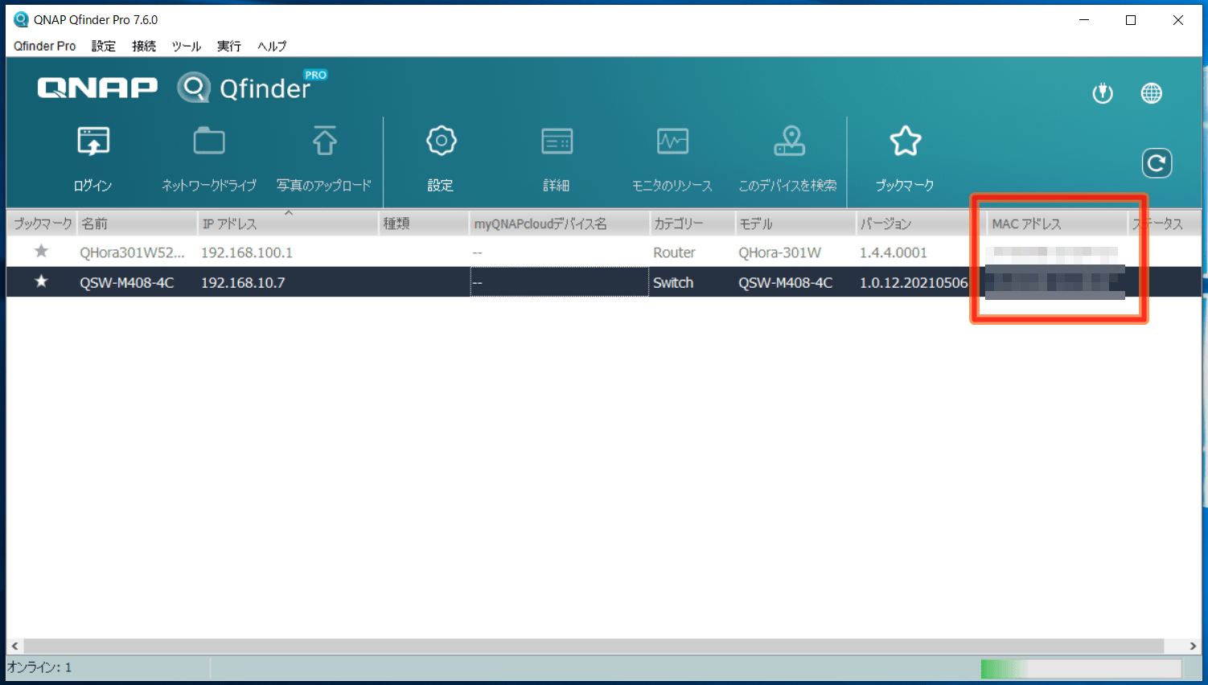Click the Qfinder icon in the title bar

21,20
